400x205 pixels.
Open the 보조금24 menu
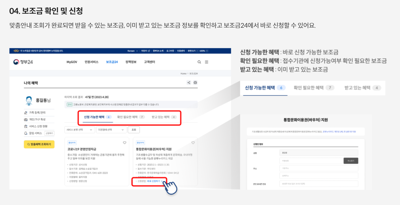(x=112, y=62)
